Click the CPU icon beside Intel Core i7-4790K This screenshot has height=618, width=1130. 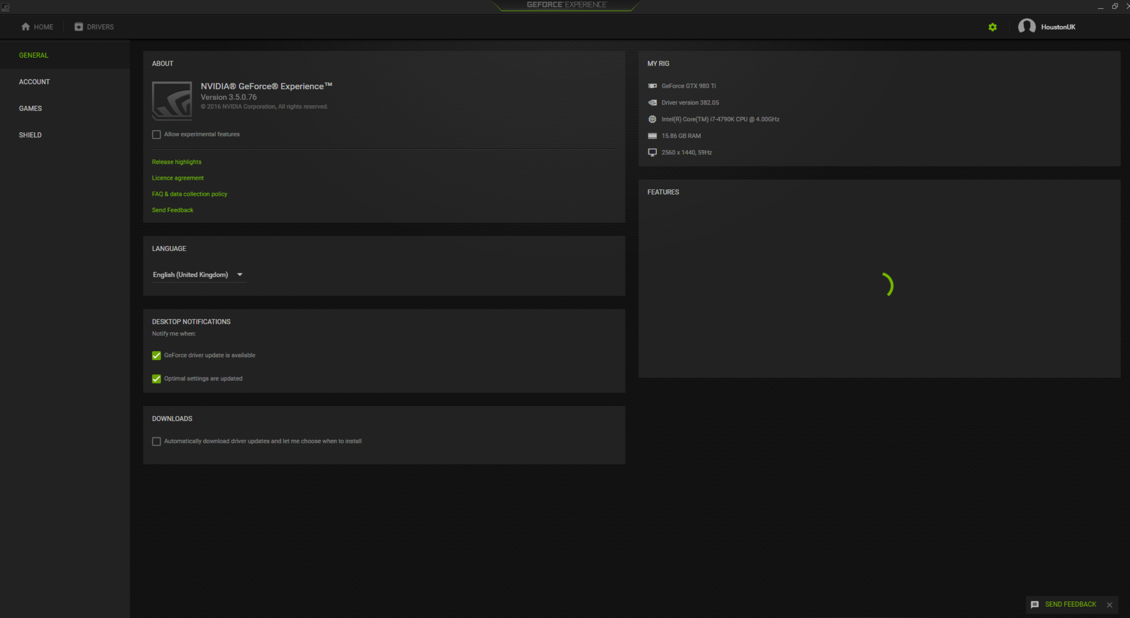(652, 119)
